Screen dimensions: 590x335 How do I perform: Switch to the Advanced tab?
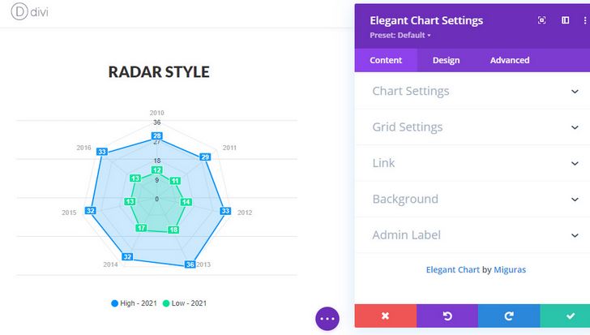point(510,60)
